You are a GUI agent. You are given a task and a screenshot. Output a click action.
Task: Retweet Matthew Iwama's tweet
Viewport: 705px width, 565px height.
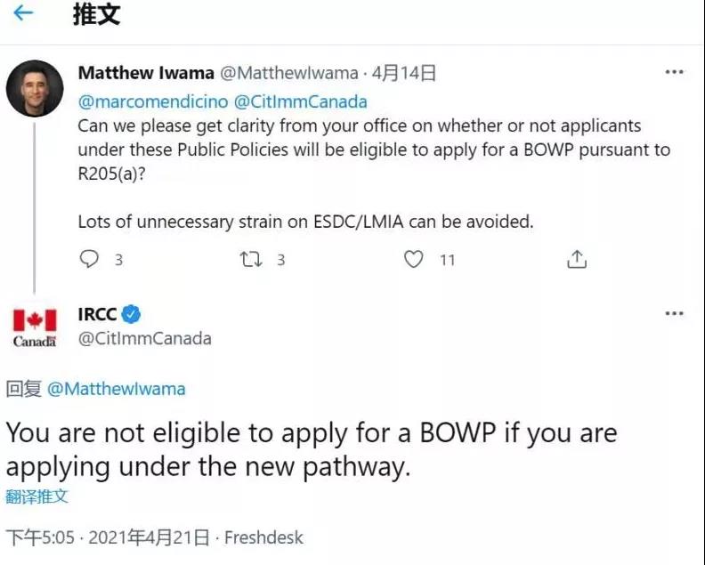coord(250,259)
